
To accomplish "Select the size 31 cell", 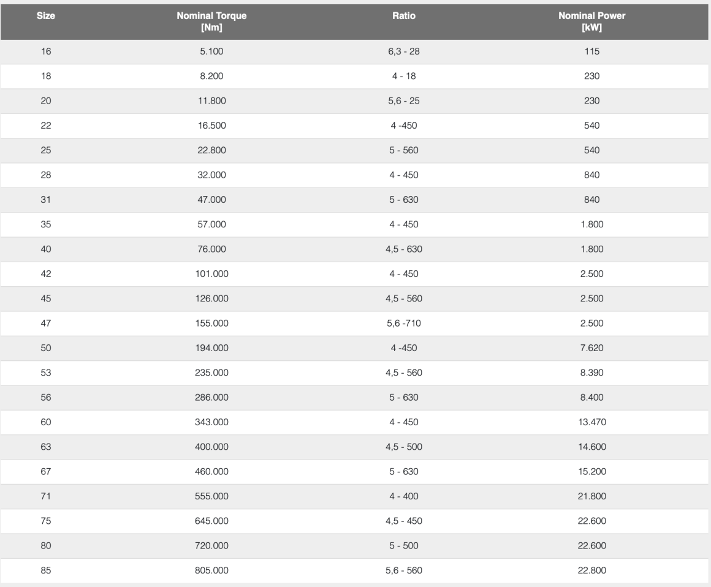I will (x=46, y=200).
